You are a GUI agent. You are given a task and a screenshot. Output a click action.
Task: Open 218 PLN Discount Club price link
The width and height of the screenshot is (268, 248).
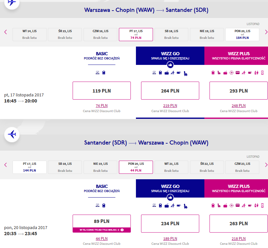[239, 238]
